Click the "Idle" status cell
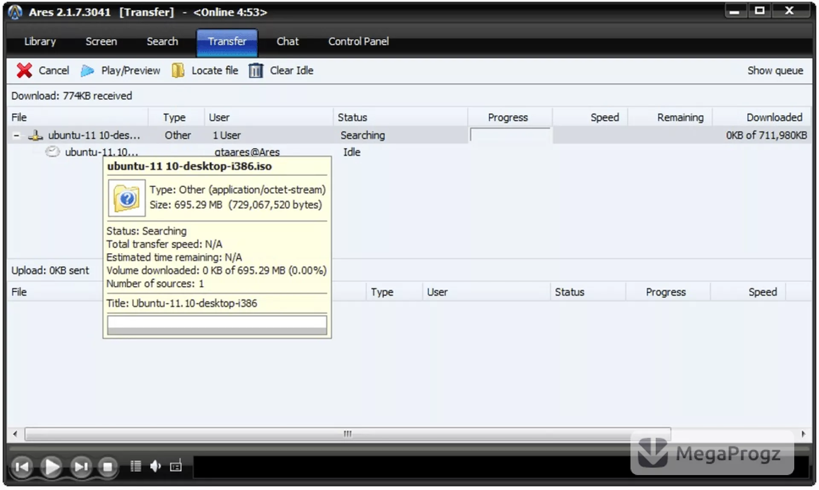 [352, 152]
